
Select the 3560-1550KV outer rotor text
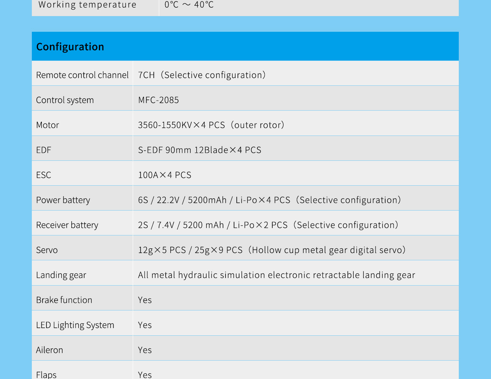(x=211, y=125)
